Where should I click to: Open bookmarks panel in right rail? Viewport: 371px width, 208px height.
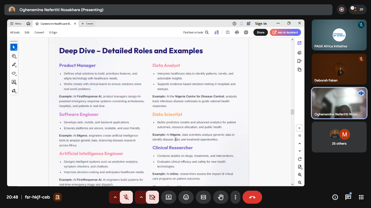pyautogui.click(x=300, y=61)
